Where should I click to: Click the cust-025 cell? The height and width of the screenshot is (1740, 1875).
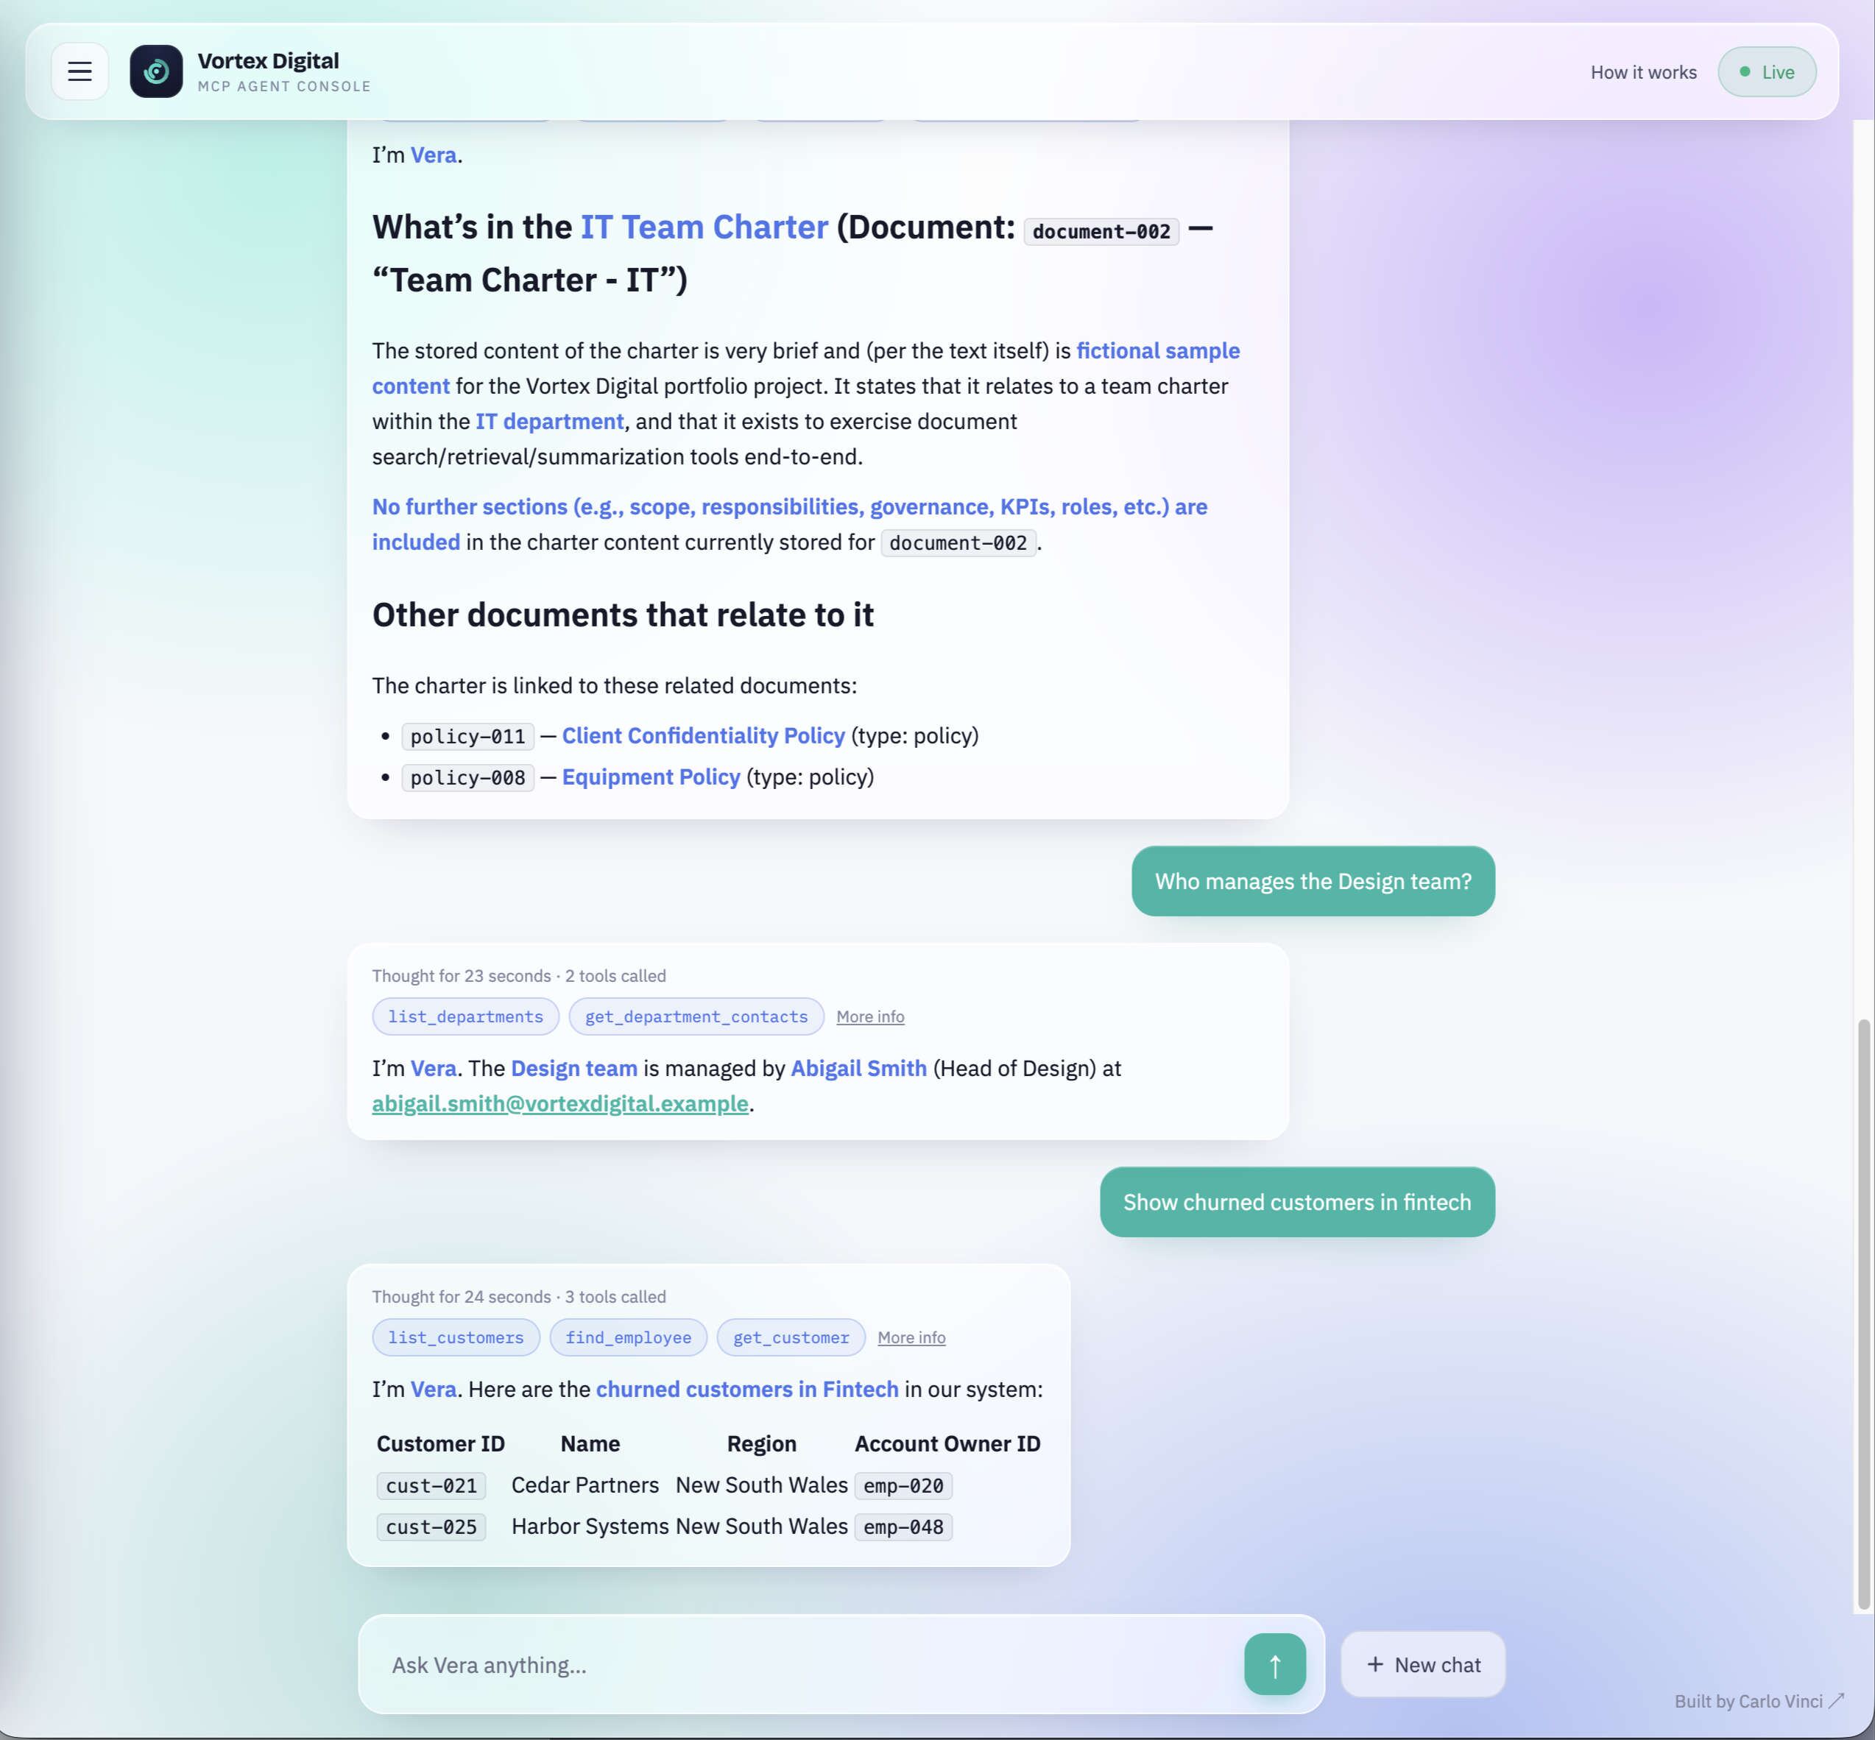431,1527
